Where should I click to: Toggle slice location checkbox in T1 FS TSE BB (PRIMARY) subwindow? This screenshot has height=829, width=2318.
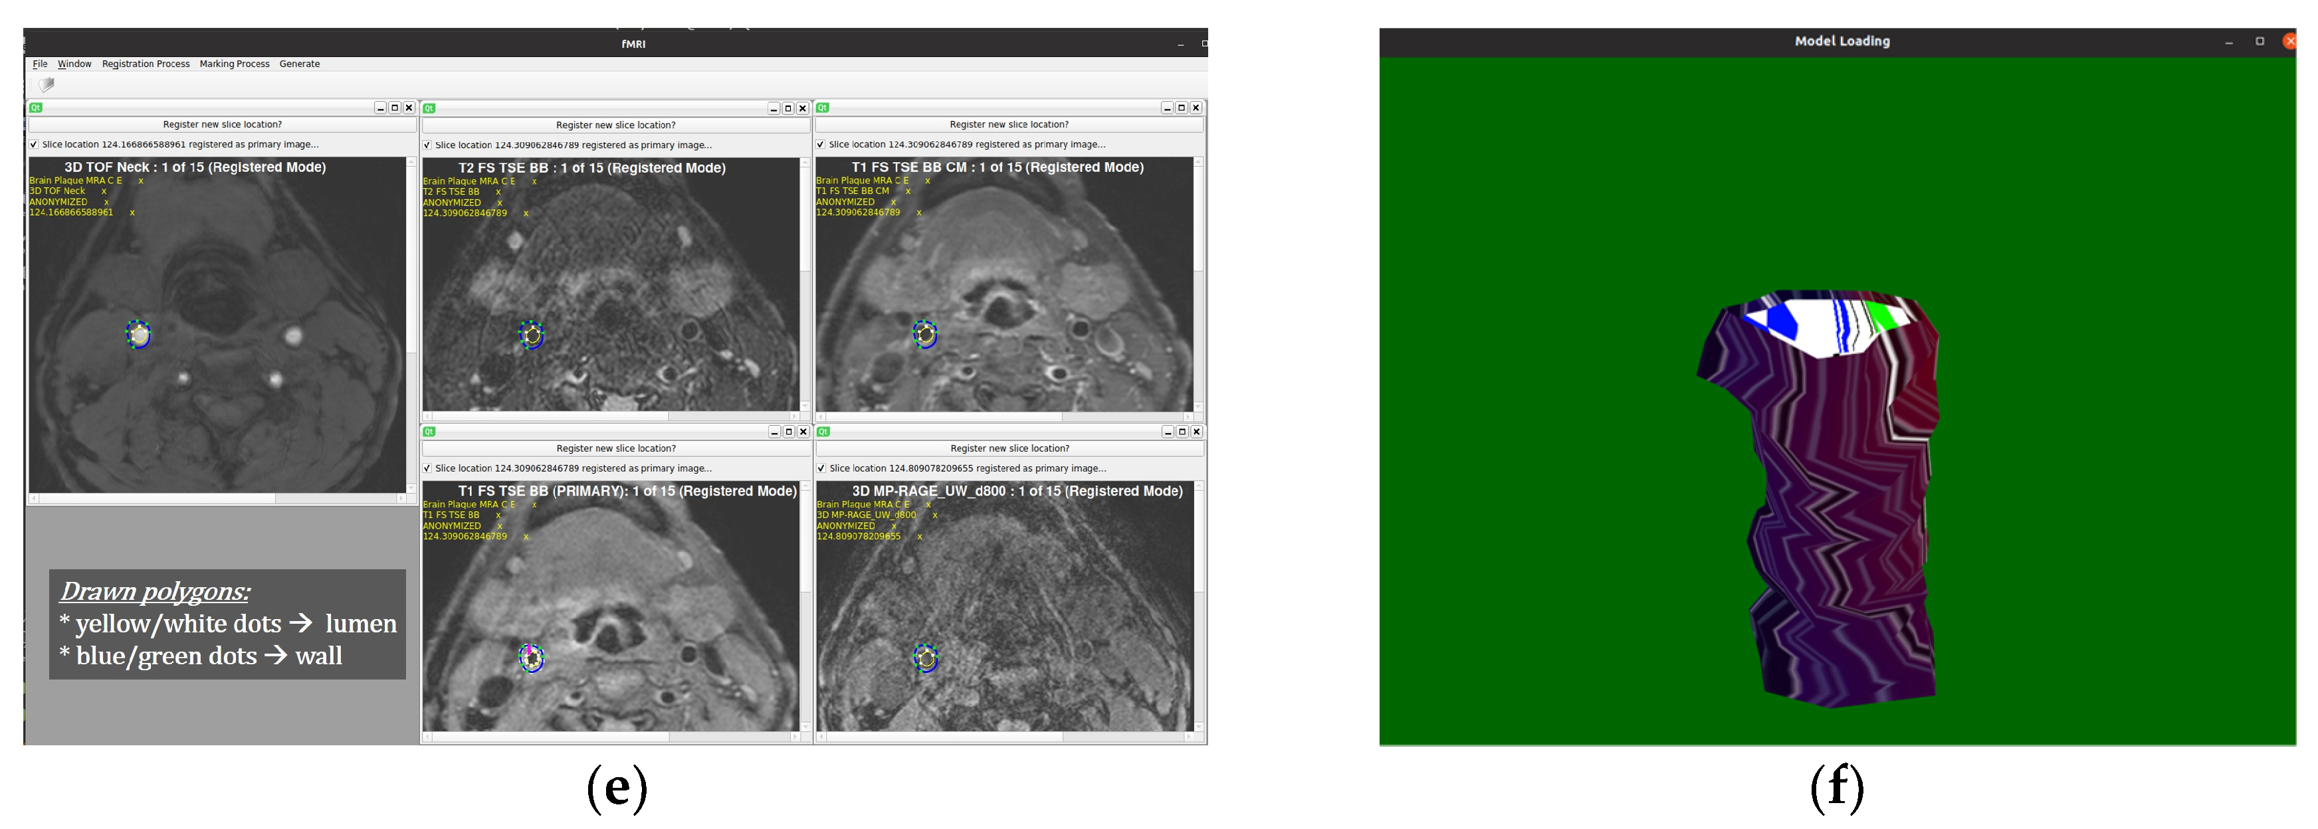[427, 468]
